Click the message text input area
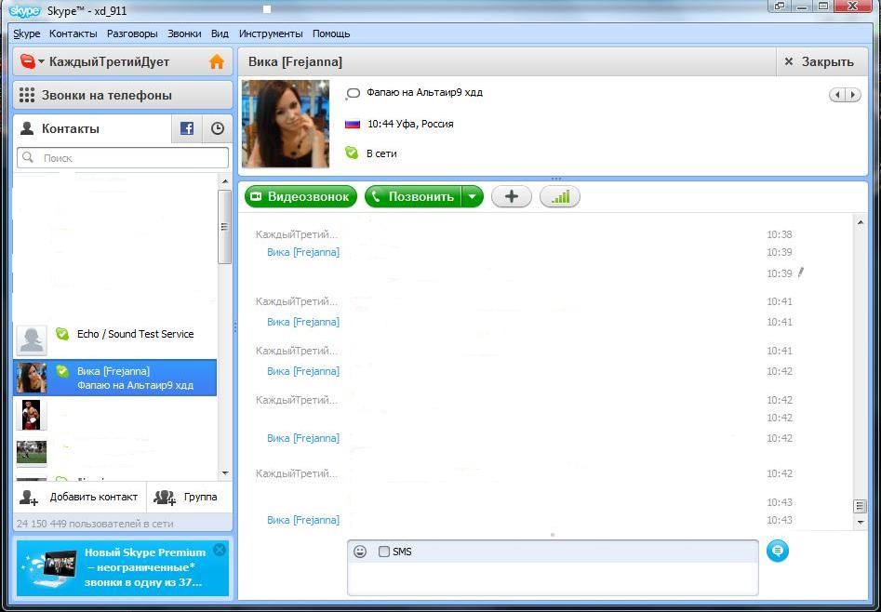 553,579
